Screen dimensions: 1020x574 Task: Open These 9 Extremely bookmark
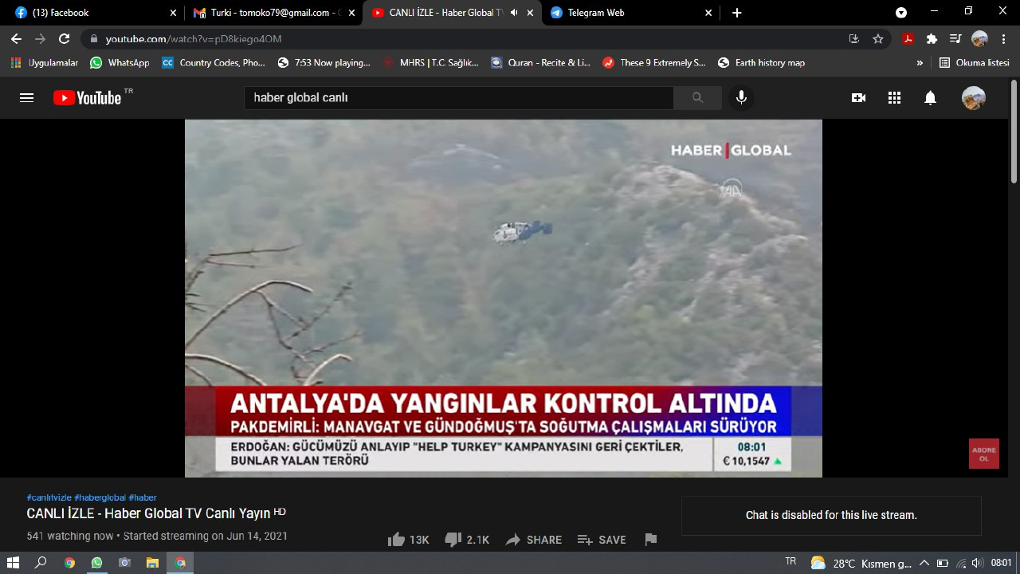(654, 62)
